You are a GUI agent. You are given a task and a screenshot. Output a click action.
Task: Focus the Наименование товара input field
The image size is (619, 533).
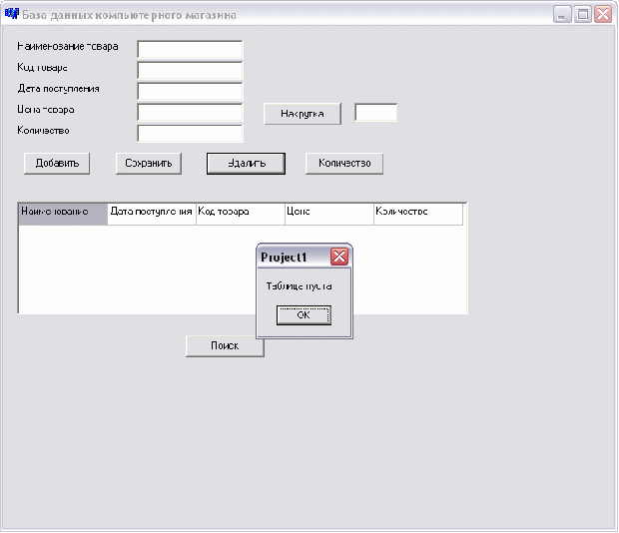coord(190,49)
